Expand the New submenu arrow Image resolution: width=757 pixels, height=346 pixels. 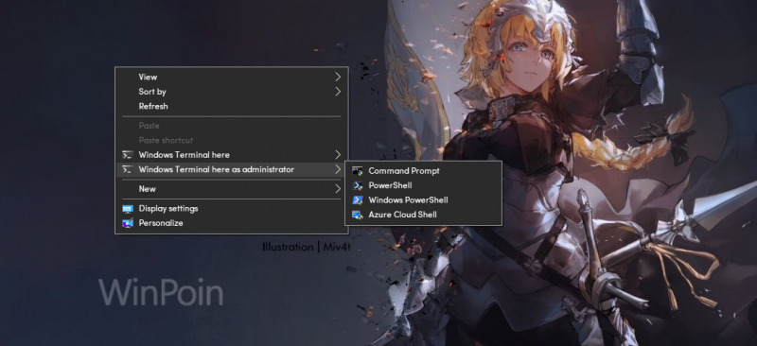tap(338, 189)
